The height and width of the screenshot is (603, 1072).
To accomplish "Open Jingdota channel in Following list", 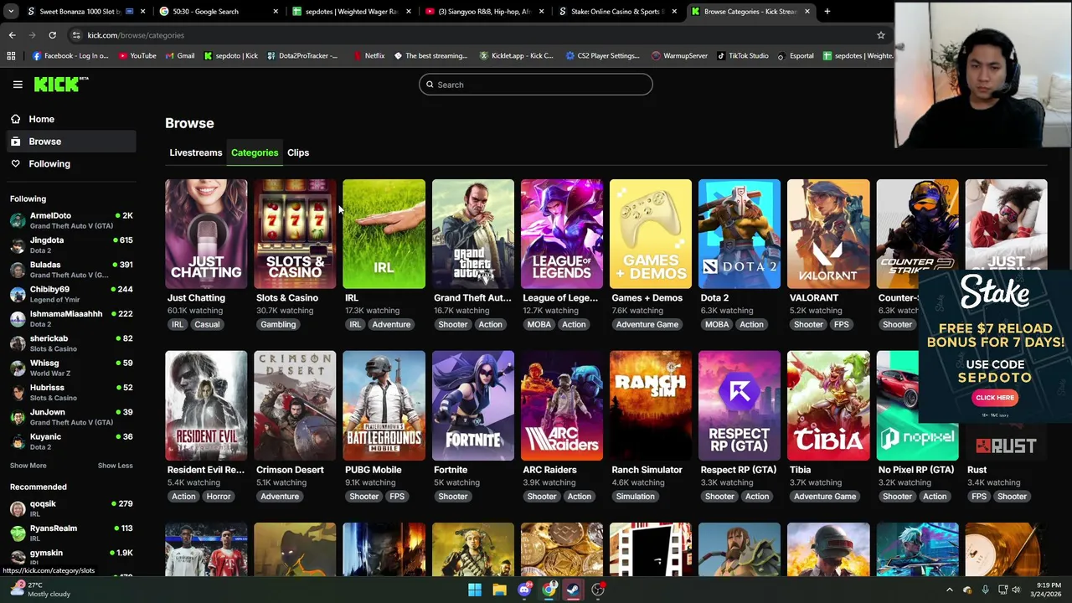I will (x=71, y=245).
